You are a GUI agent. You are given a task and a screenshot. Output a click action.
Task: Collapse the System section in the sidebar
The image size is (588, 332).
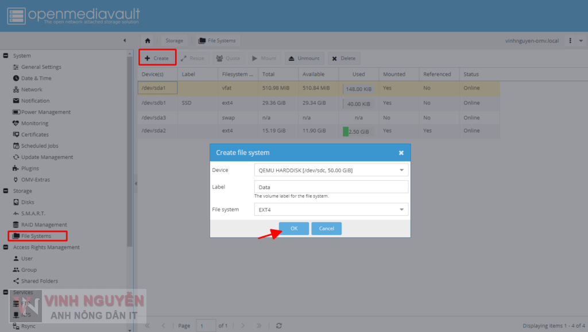tap(5, 55)
